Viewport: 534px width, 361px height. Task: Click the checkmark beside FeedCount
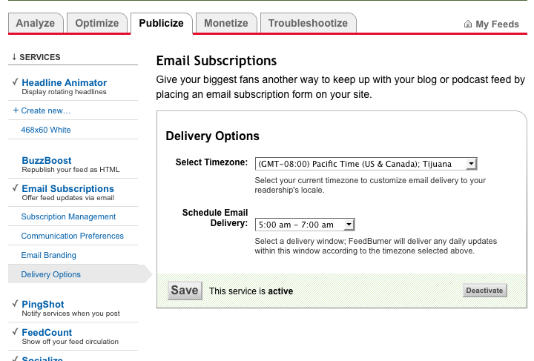pyautogui.click(x=16, y=332)
